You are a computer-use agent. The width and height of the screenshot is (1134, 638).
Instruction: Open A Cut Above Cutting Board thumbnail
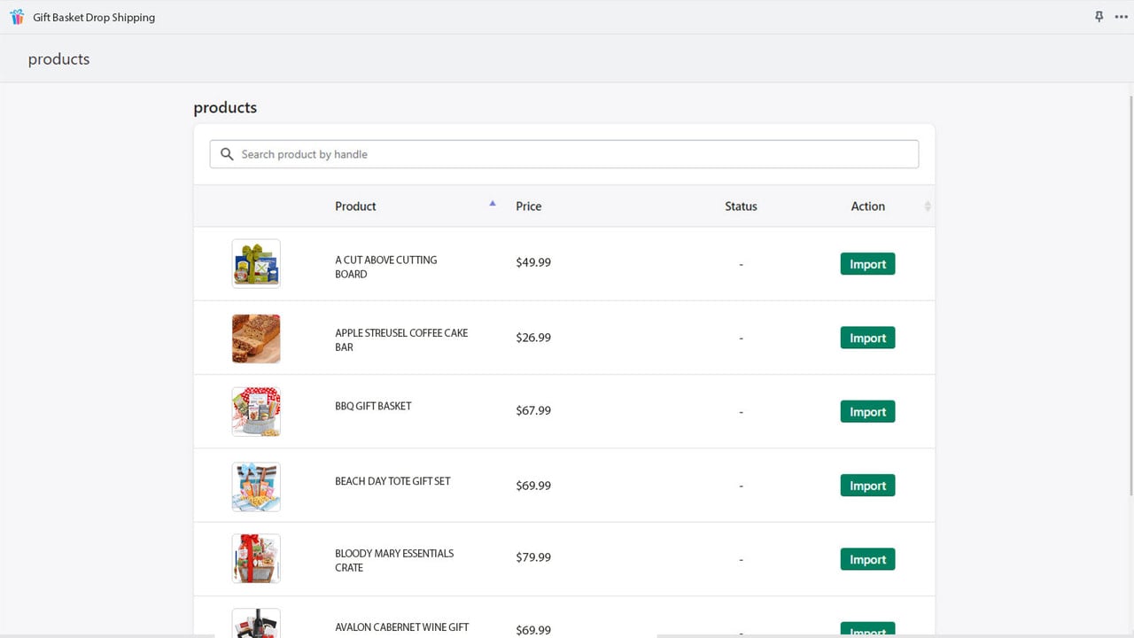pyautogui.click(x=256, y=263)
